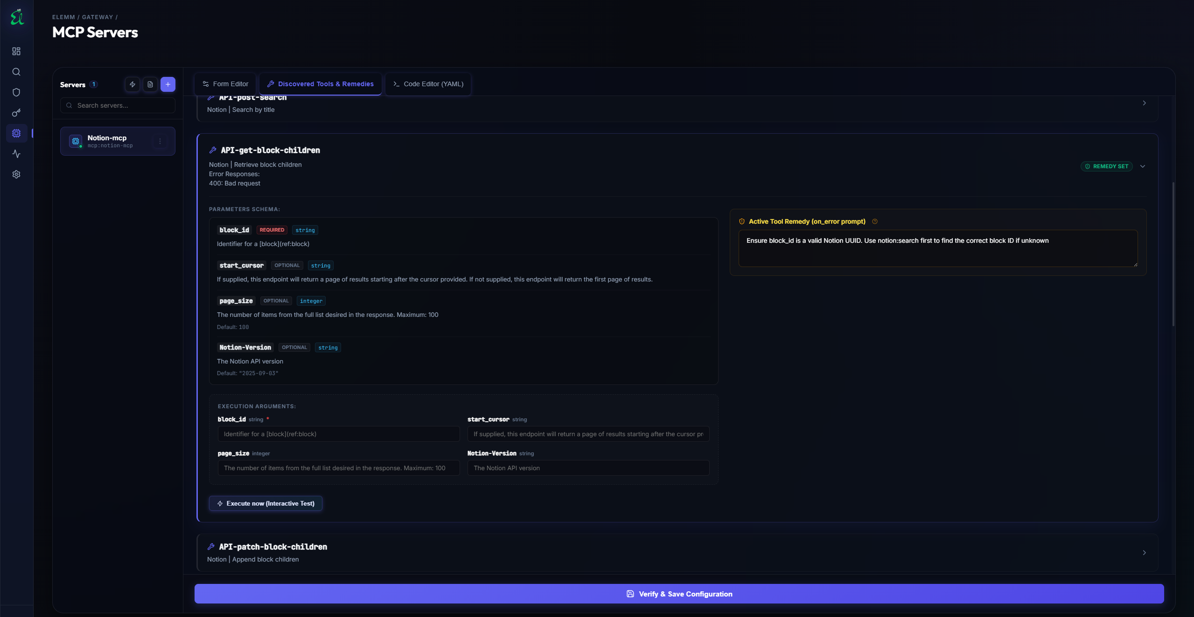
Task: Click the tools list vertical scrollbar
Action: click(1173, 254)
